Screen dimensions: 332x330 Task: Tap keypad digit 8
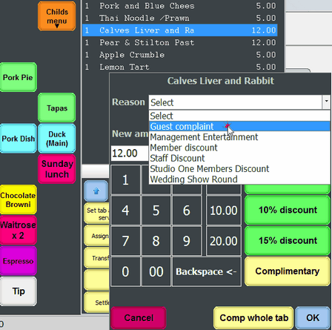156,241
